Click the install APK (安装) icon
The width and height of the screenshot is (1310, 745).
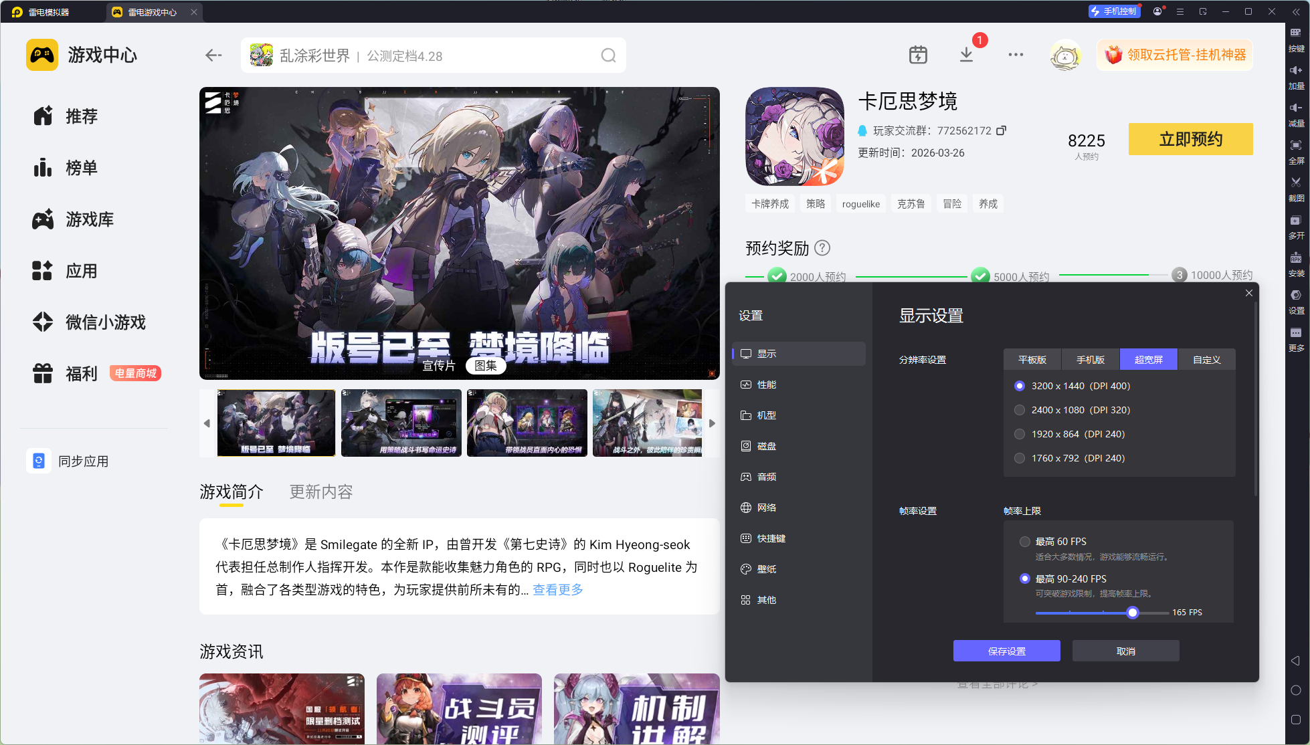[1296, 263]
